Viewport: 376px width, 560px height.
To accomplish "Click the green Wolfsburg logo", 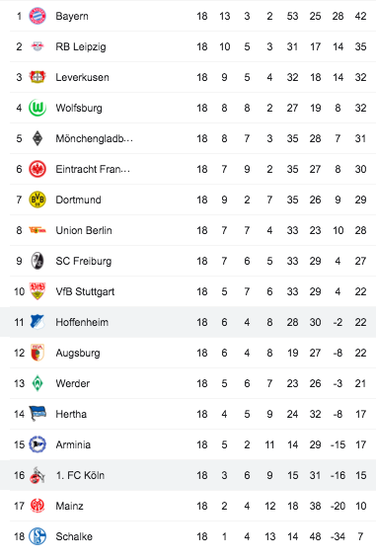I will [x=38, y=108].
